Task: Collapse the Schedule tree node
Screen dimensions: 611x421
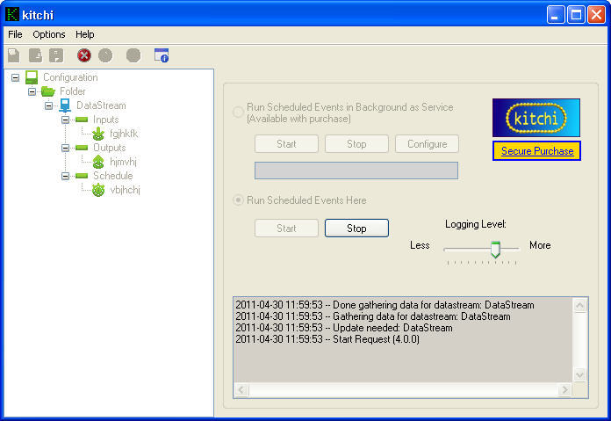Action: click(x=66, y=176)
